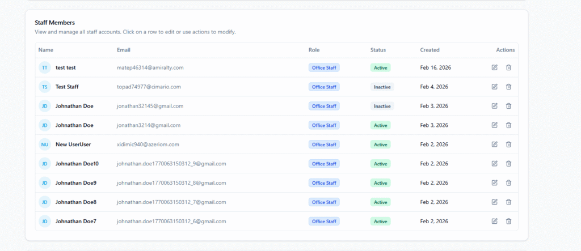Edit the Test Staff account
The height and width of the screenshot is (251, 581).
494,87
